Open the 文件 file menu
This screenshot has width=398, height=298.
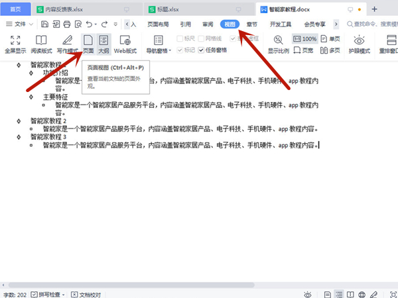point(22,24)
